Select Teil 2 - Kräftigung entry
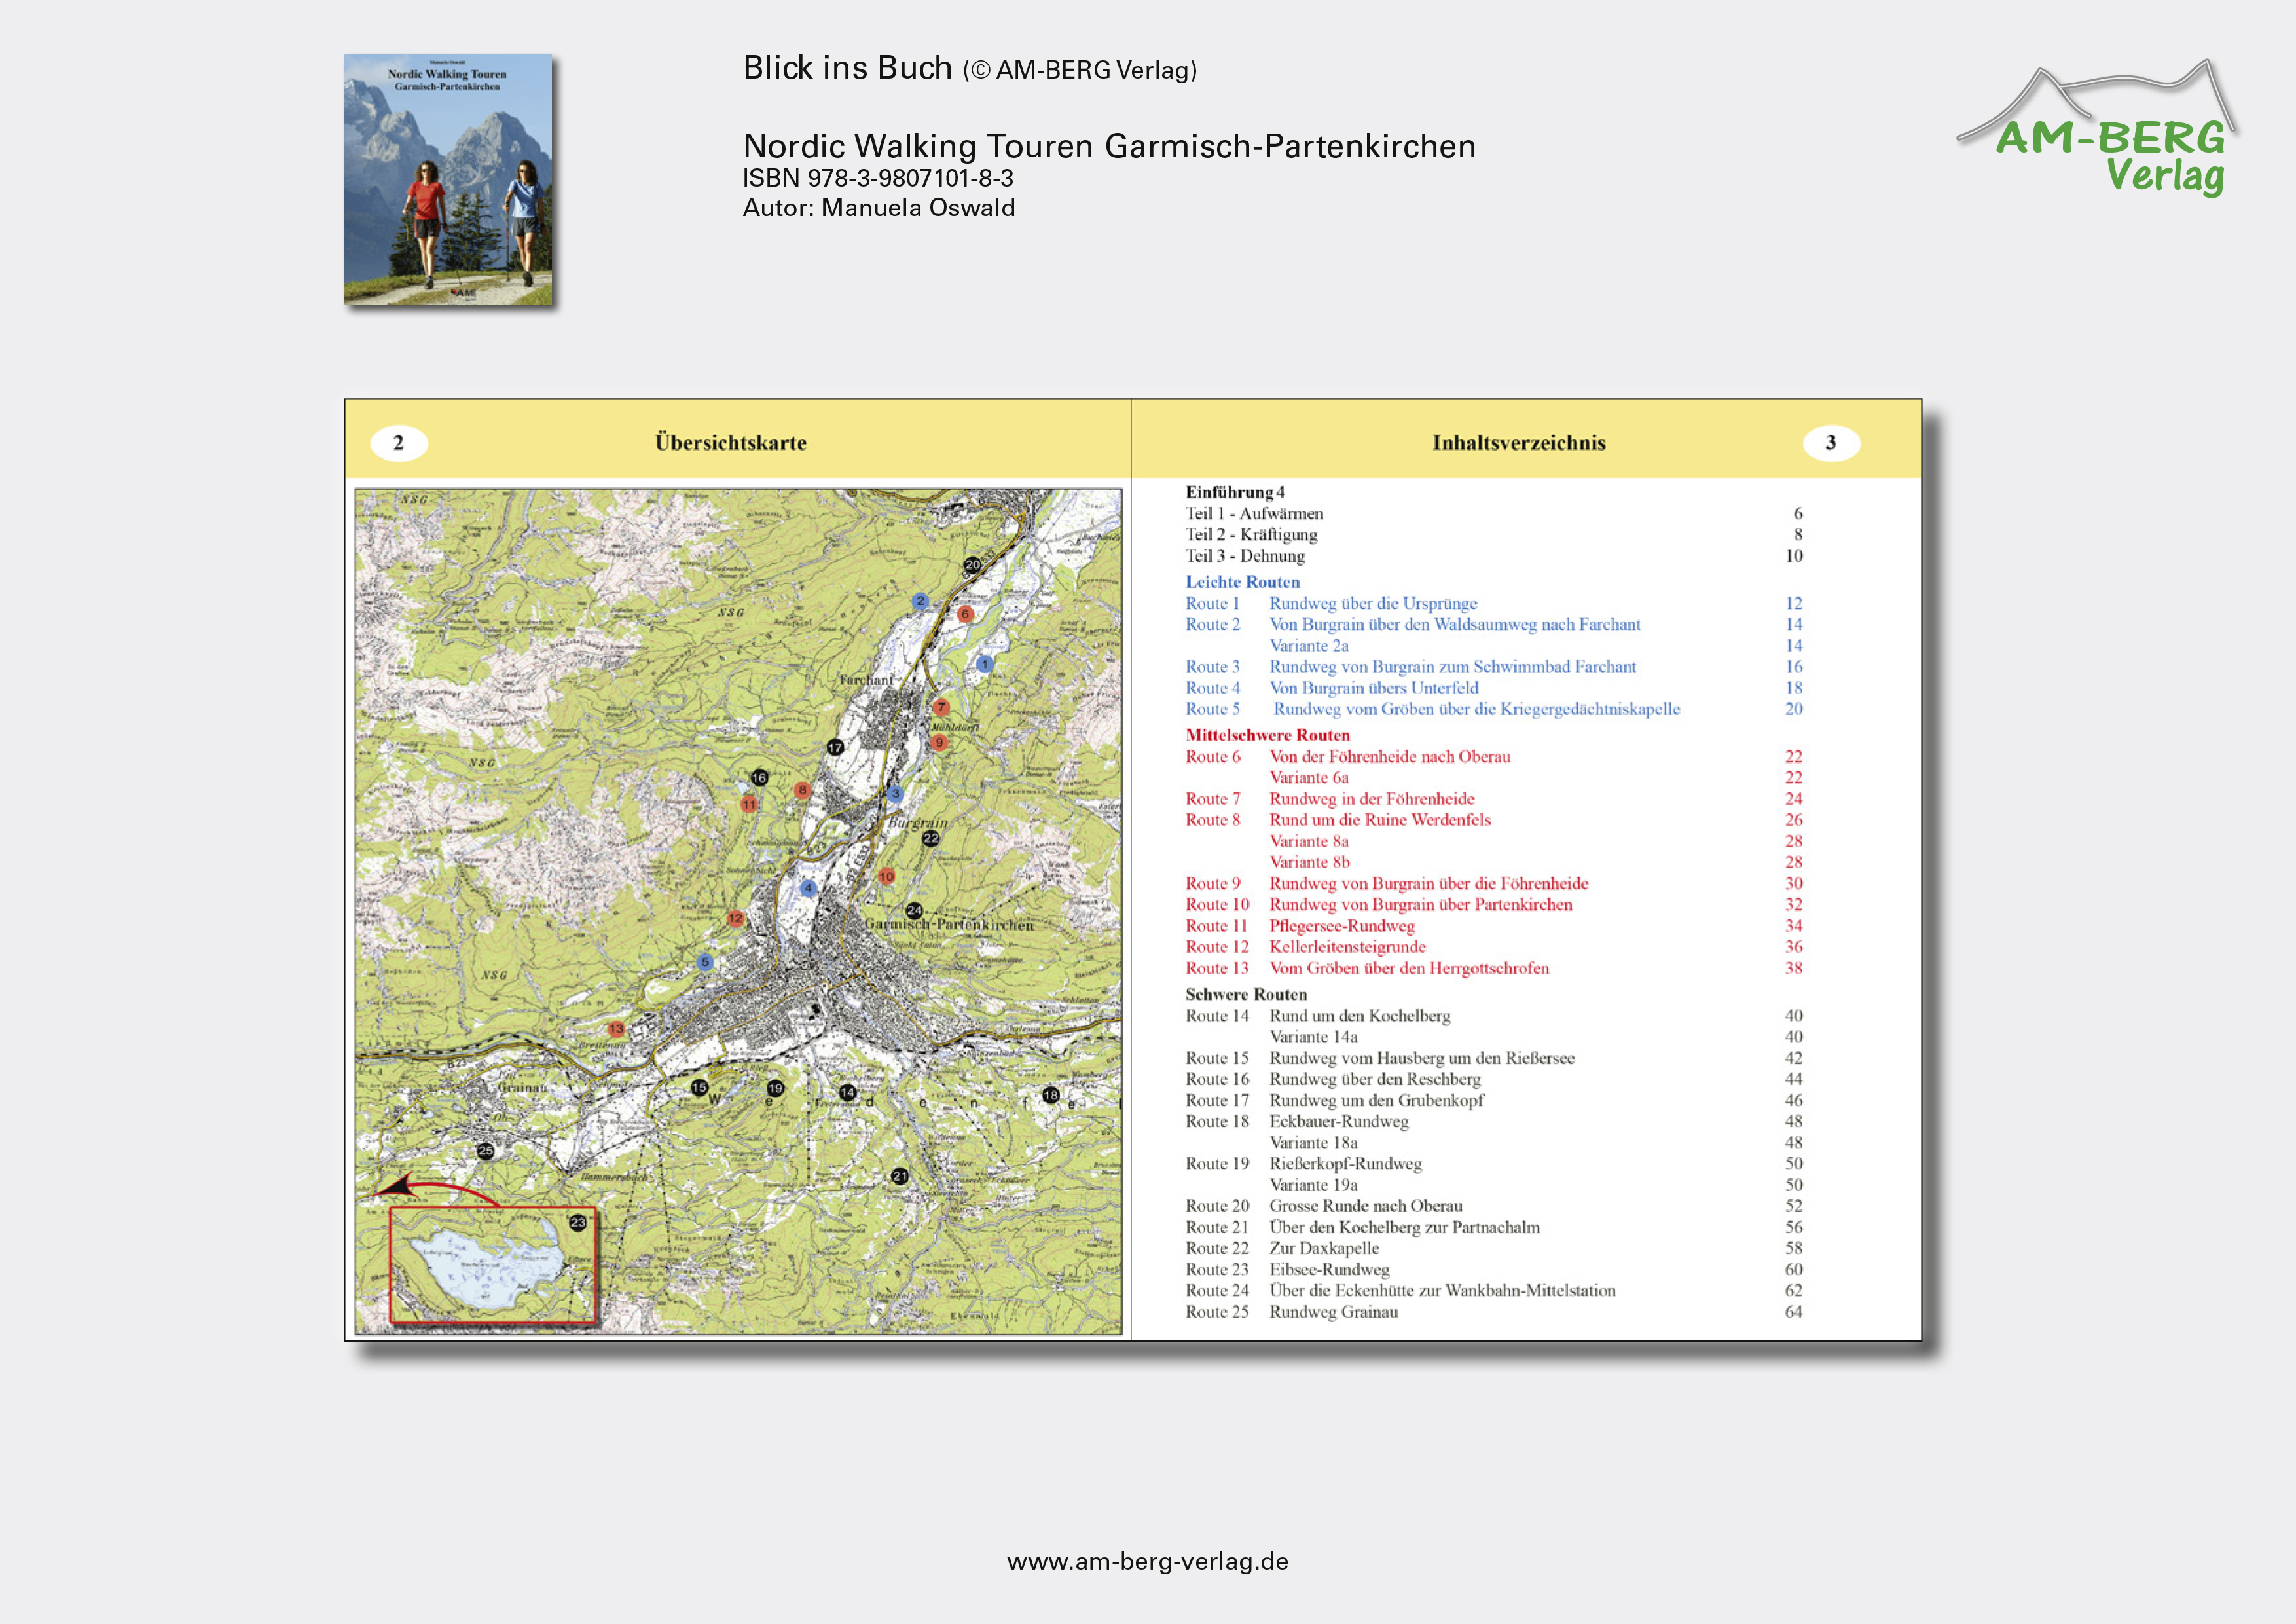 coord(1494,534)
